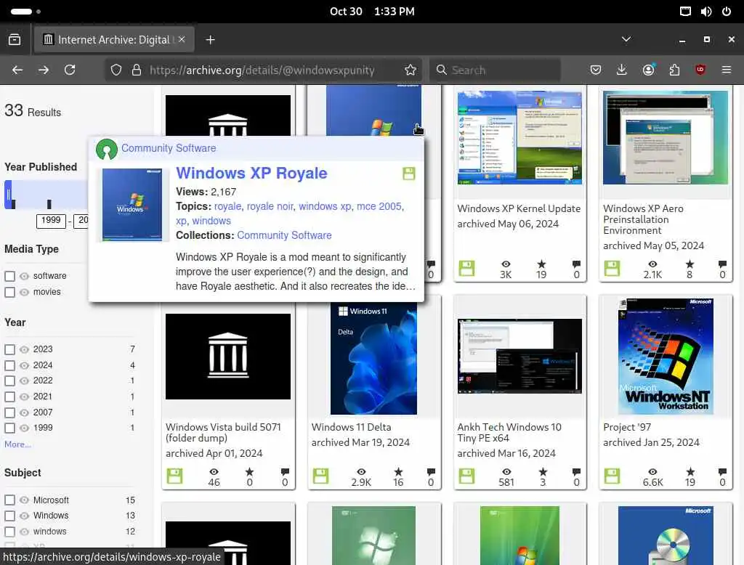Open uBlock Origin extension icon
The width and height of the screenshot is (744, 565).
tap(700, 70)
